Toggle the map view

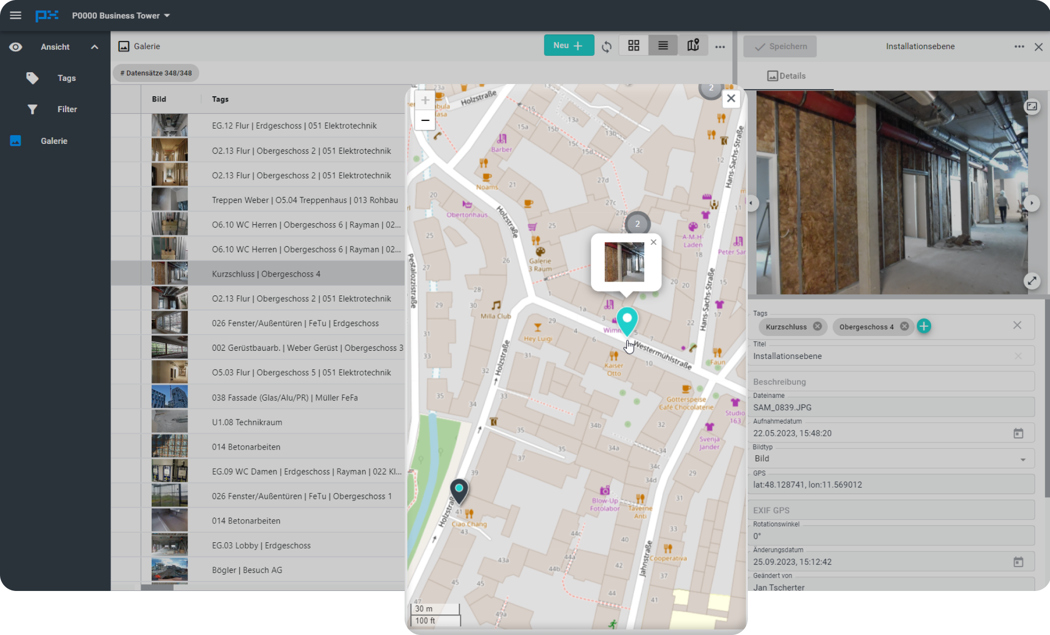coord(693,46)
